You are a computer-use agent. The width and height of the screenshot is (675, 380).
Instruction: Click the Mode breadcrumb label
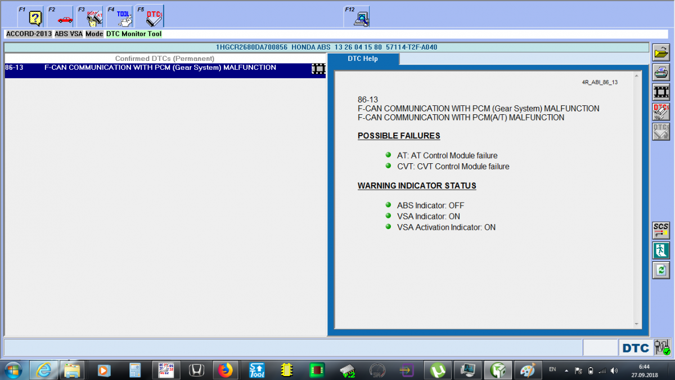[94, 34]
